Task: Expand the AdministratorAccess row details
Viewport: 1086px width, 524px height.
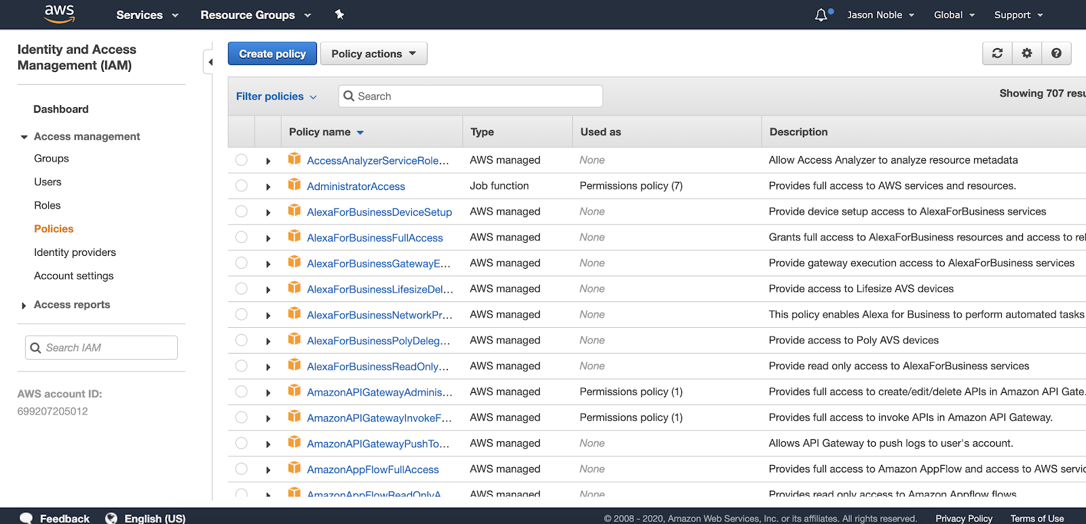Action: (268, 187)
